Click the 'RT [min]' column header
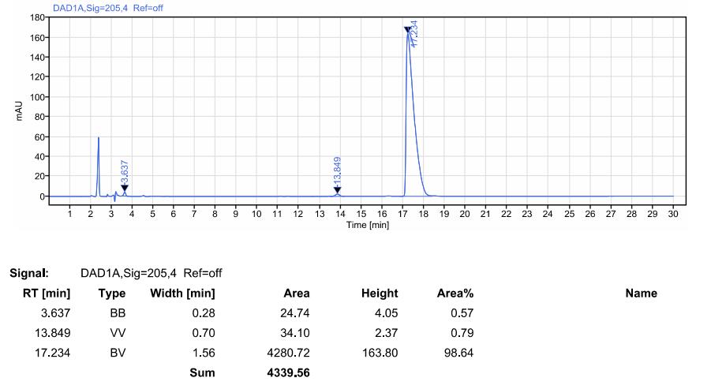The width and height of the screenshot is (711, 389). click(x=45, y=294)
